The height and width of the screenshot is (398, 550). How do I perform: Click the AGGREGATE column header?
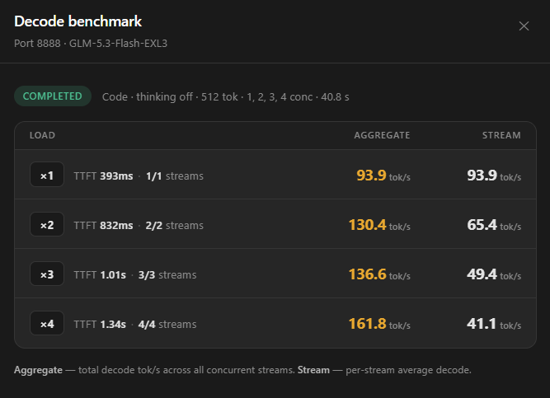(382, 135)
